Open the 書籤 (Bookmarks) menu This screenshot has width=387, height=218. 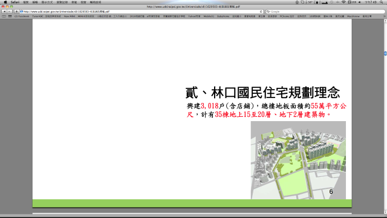[x=74, y=2]
